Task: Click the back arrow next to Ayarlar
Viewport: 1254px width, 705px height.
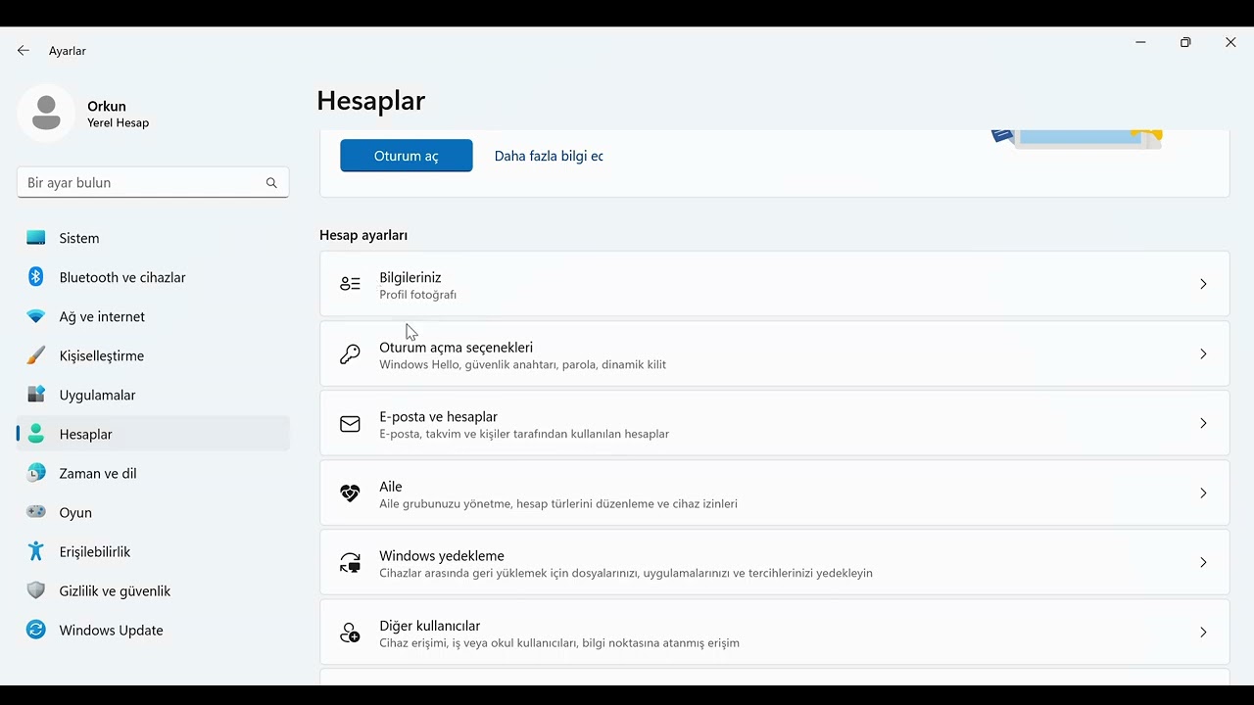Action: coord(24,51)
